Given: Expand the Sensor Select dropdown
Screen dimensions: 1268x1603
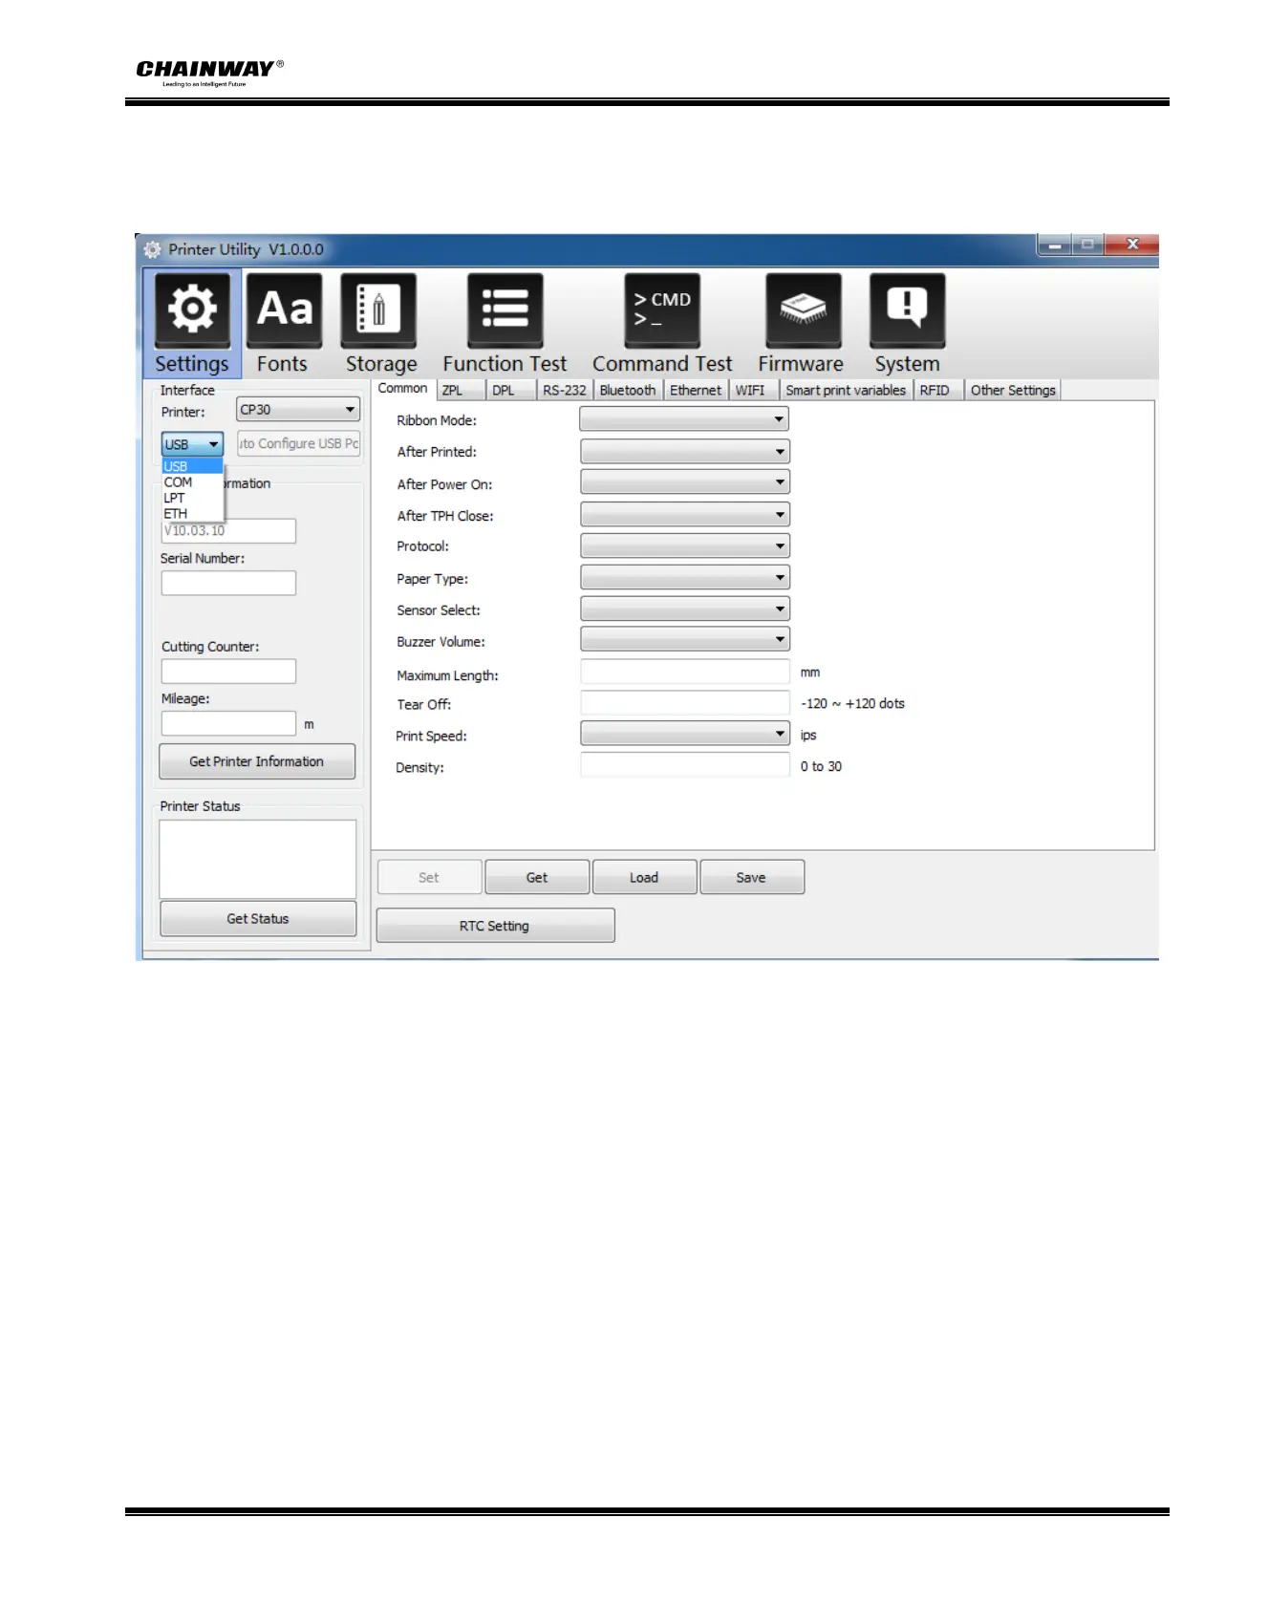Looking at the screenshot, I should 684,609.
